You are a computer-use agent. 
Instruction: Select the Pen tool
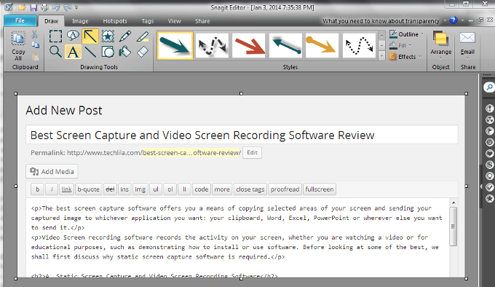pos(125,36)
